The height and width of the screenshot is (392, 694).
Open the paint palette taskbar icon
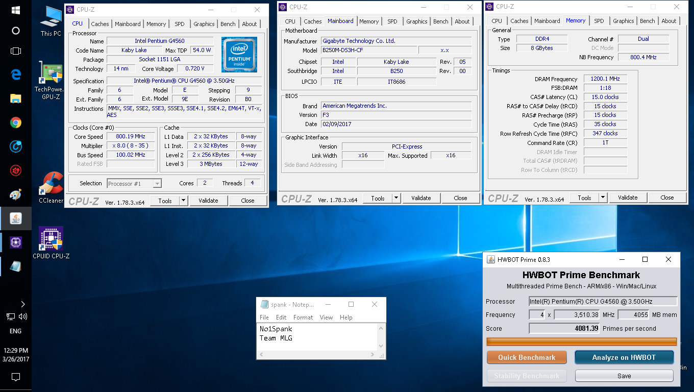tap(15, 194)
